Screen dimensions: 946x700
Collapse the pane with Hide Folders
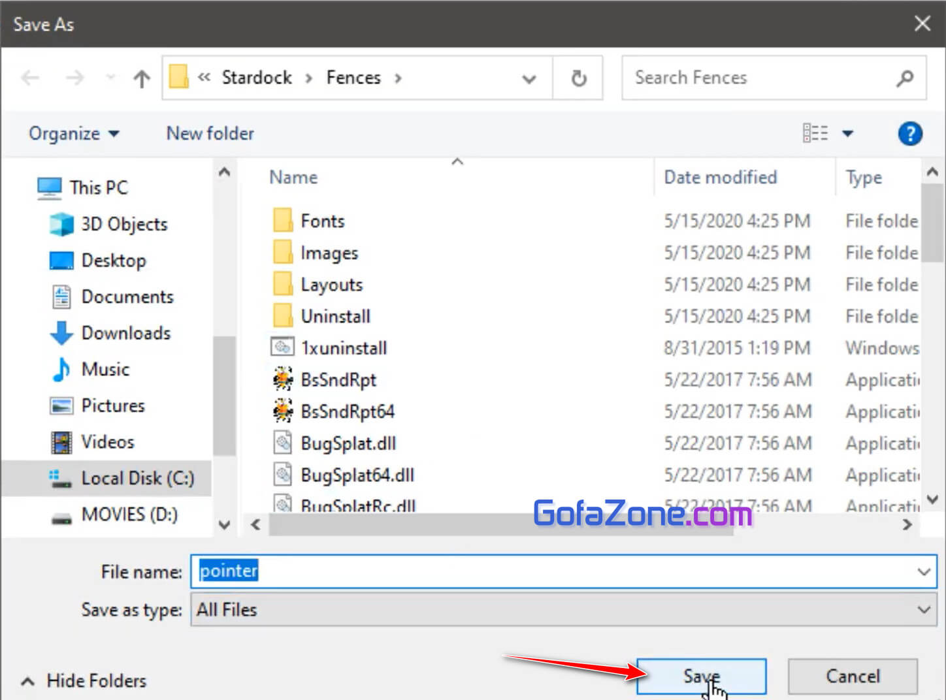coord(84,681)
